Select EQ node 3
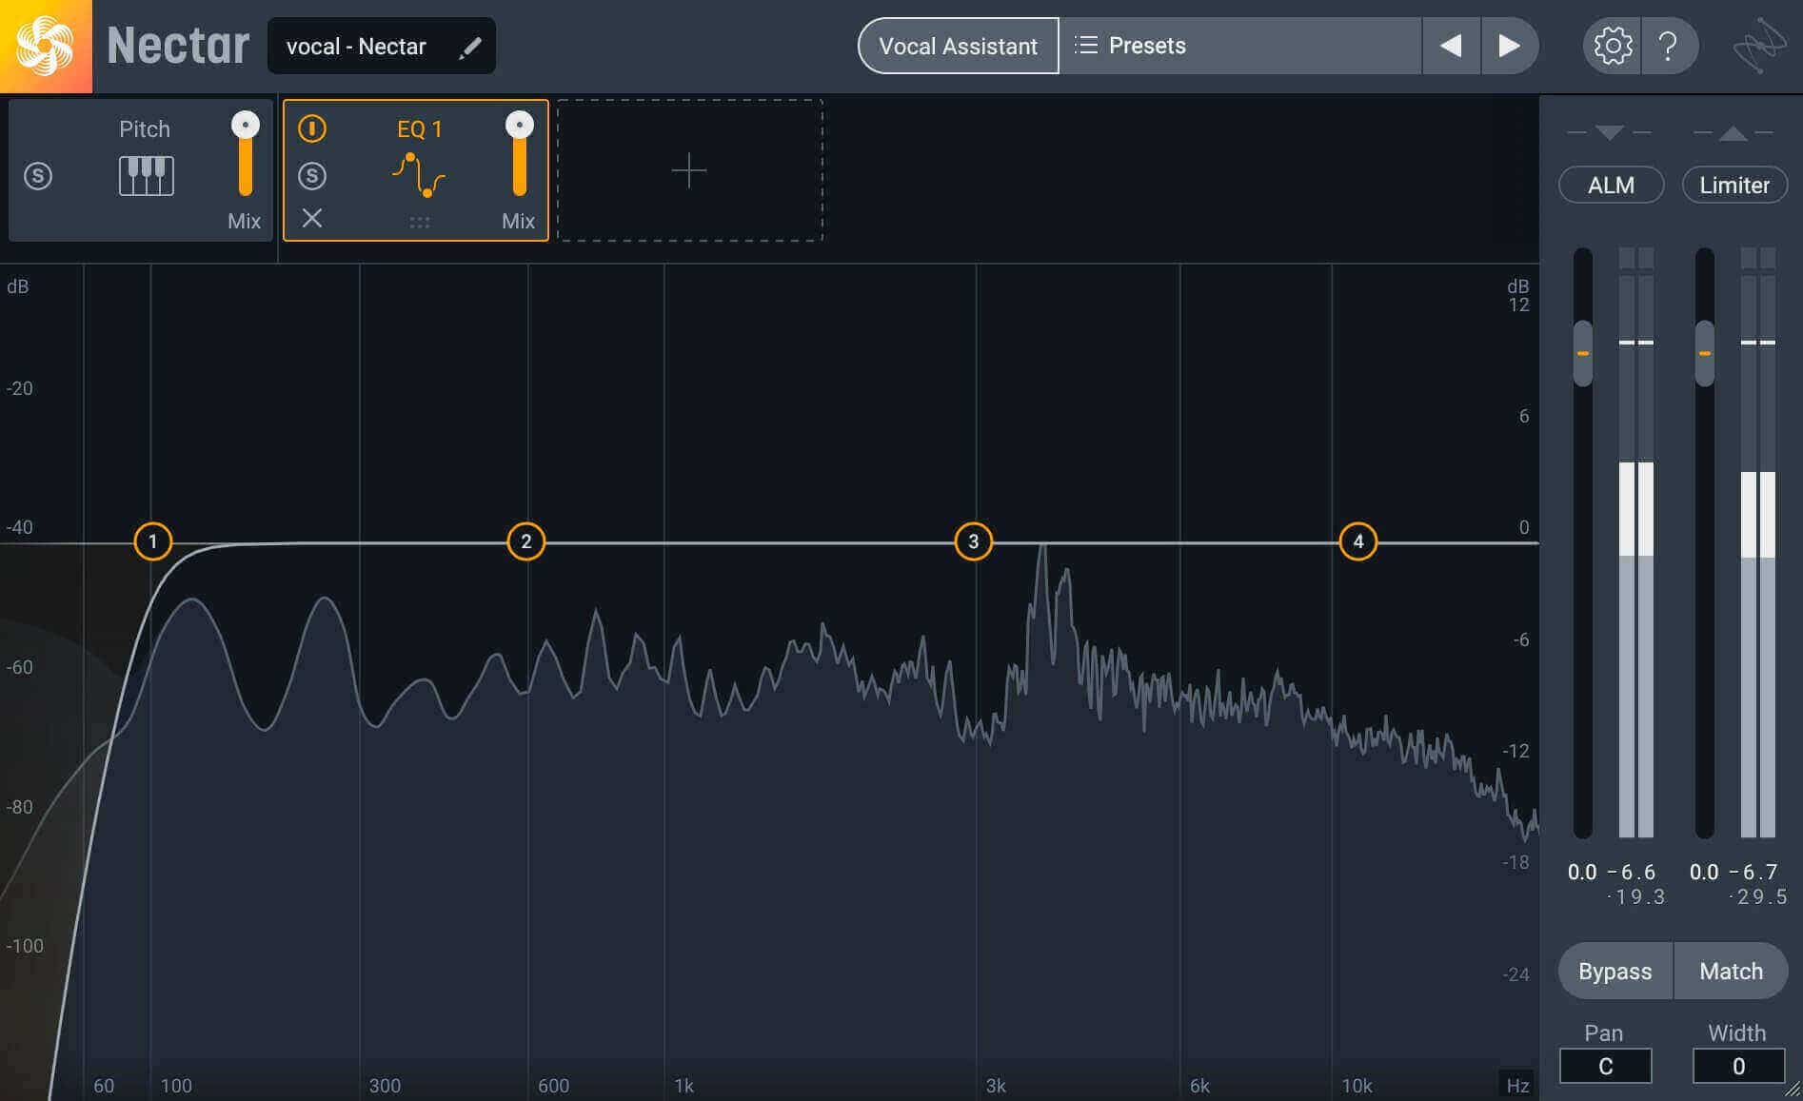The width and height of the screenshot is (1803, 1101). [x=973, y=541]
